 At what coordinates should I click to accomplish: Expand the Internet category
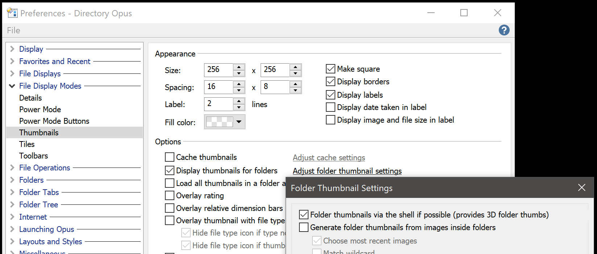pyautogui.click(x=12, y=217)
